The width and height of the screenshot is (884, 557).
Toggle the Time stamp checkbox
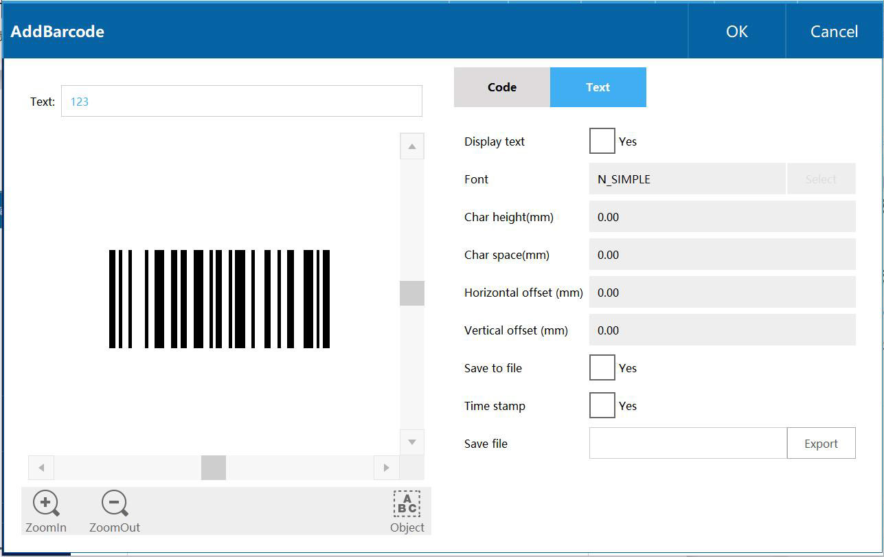pos(602,405)
